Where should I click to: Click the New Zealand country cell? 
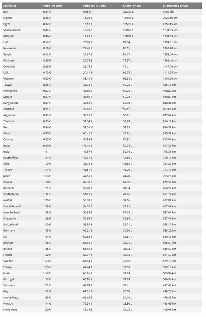click(11, 212)
